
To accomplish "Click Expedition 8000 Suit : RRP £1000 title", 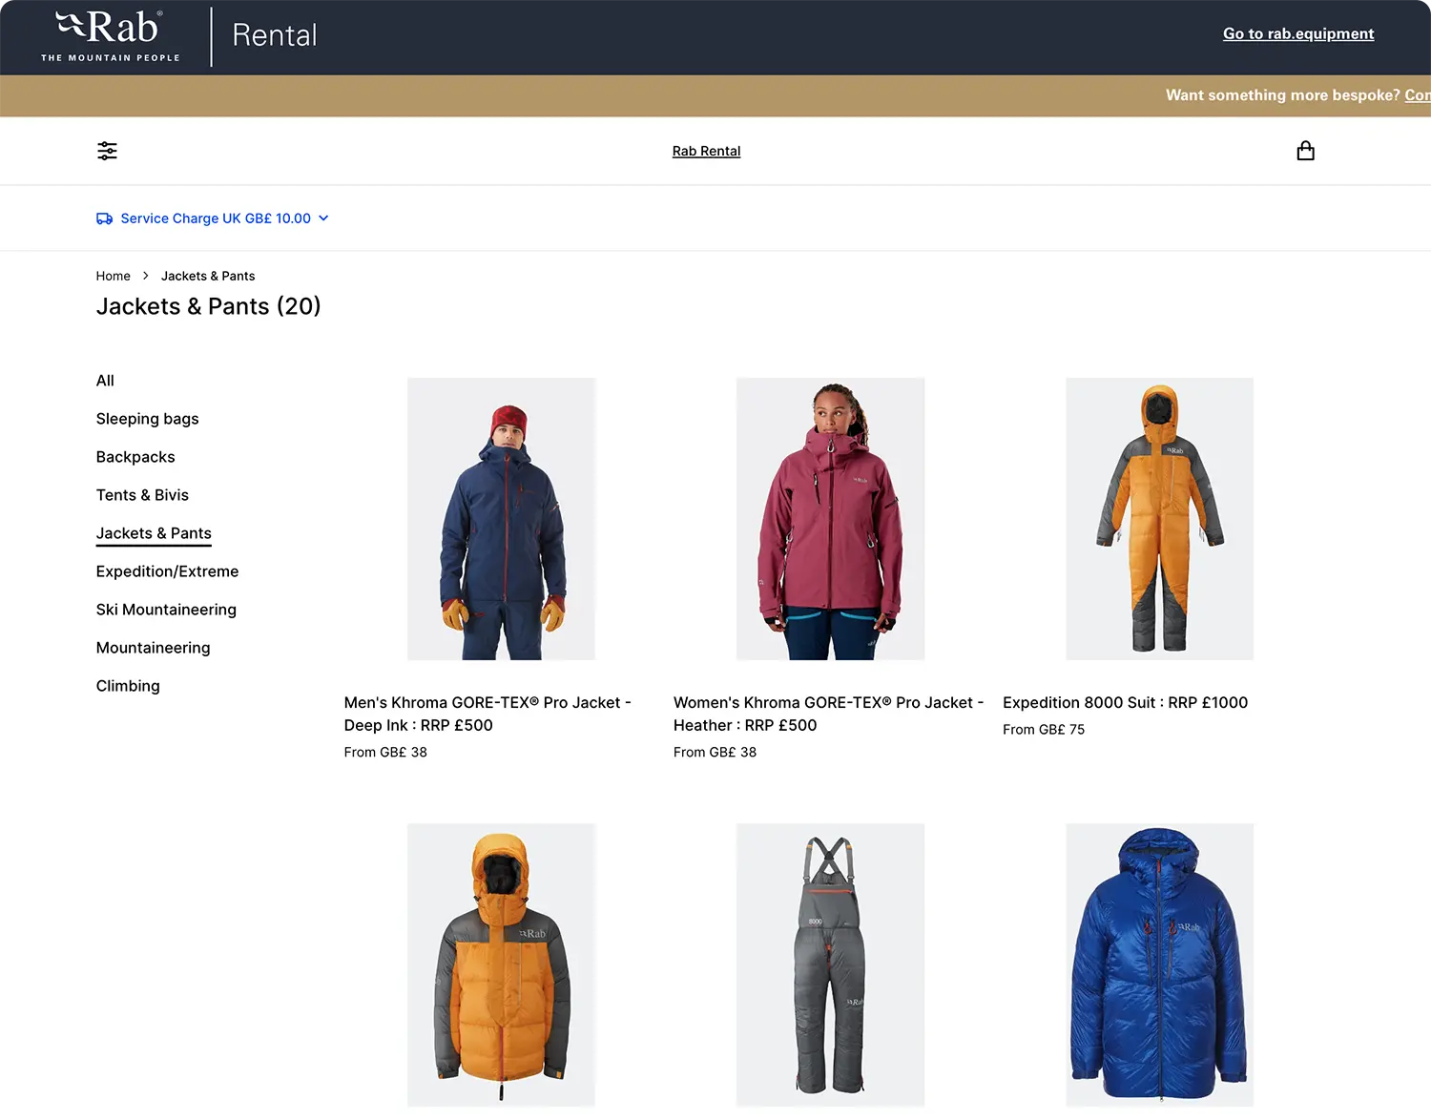I will pos(1125,702).
